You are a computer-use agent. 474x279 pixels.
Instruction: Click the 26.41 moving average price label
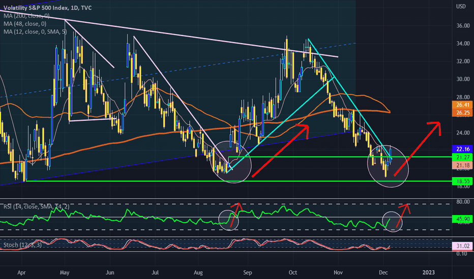click(462, 105)
